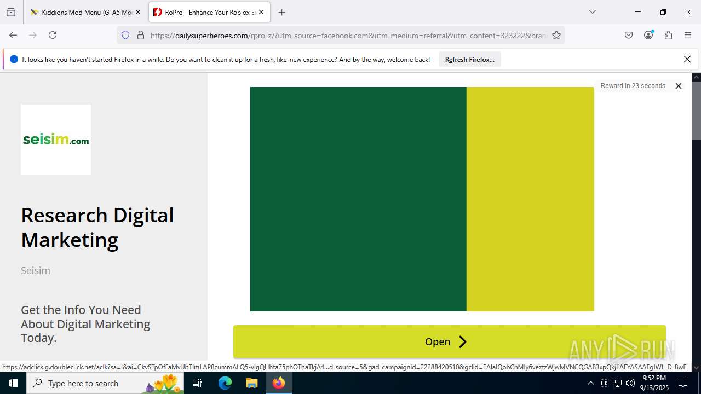The width and height of the screenshot is (701, 394).
Task: Click the Refresh Firefox button
Action: (470, 59)
